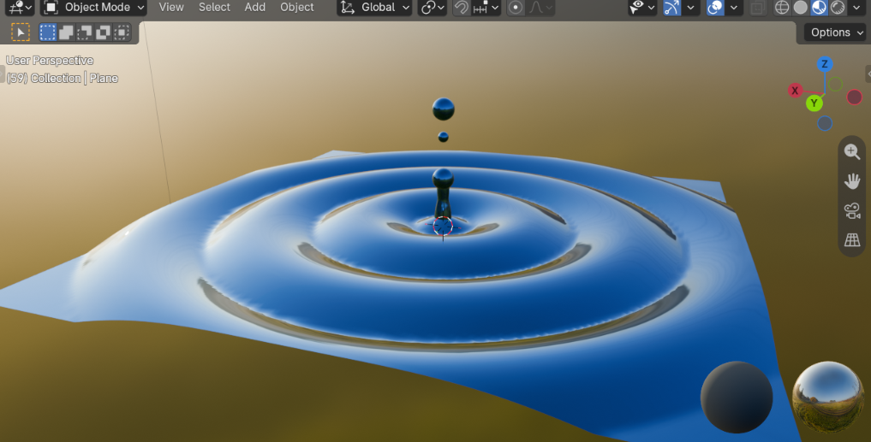Open the Add menu

(x=255, y=7)
